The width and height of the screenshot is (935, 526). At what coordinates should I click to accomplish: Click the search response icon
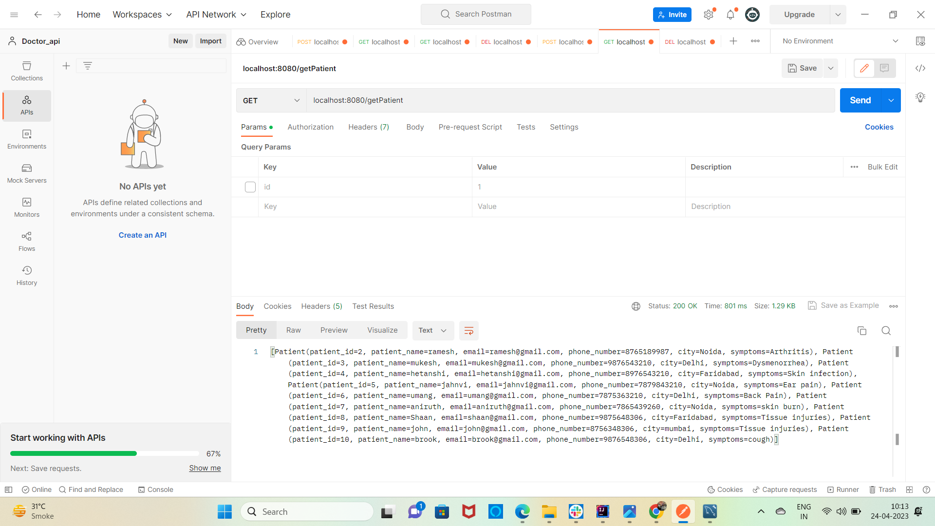tap(886, 331)
